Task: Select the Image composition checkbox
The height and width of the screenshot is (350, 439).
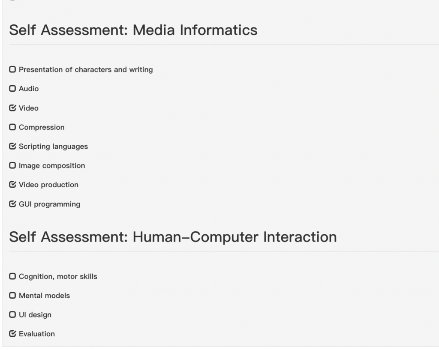Action: tap(12, 166)
